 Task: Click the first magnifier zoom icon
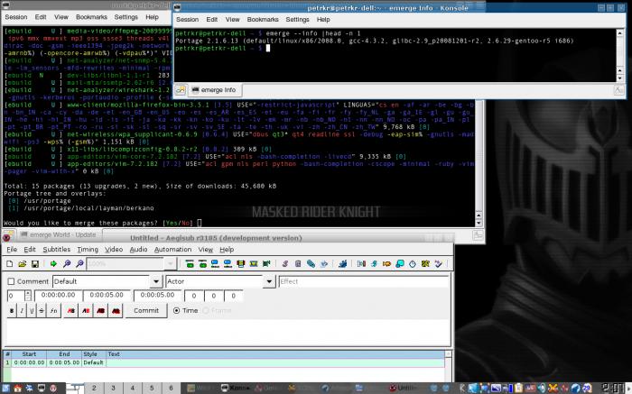pyautogui.click(x=67, y=263)
